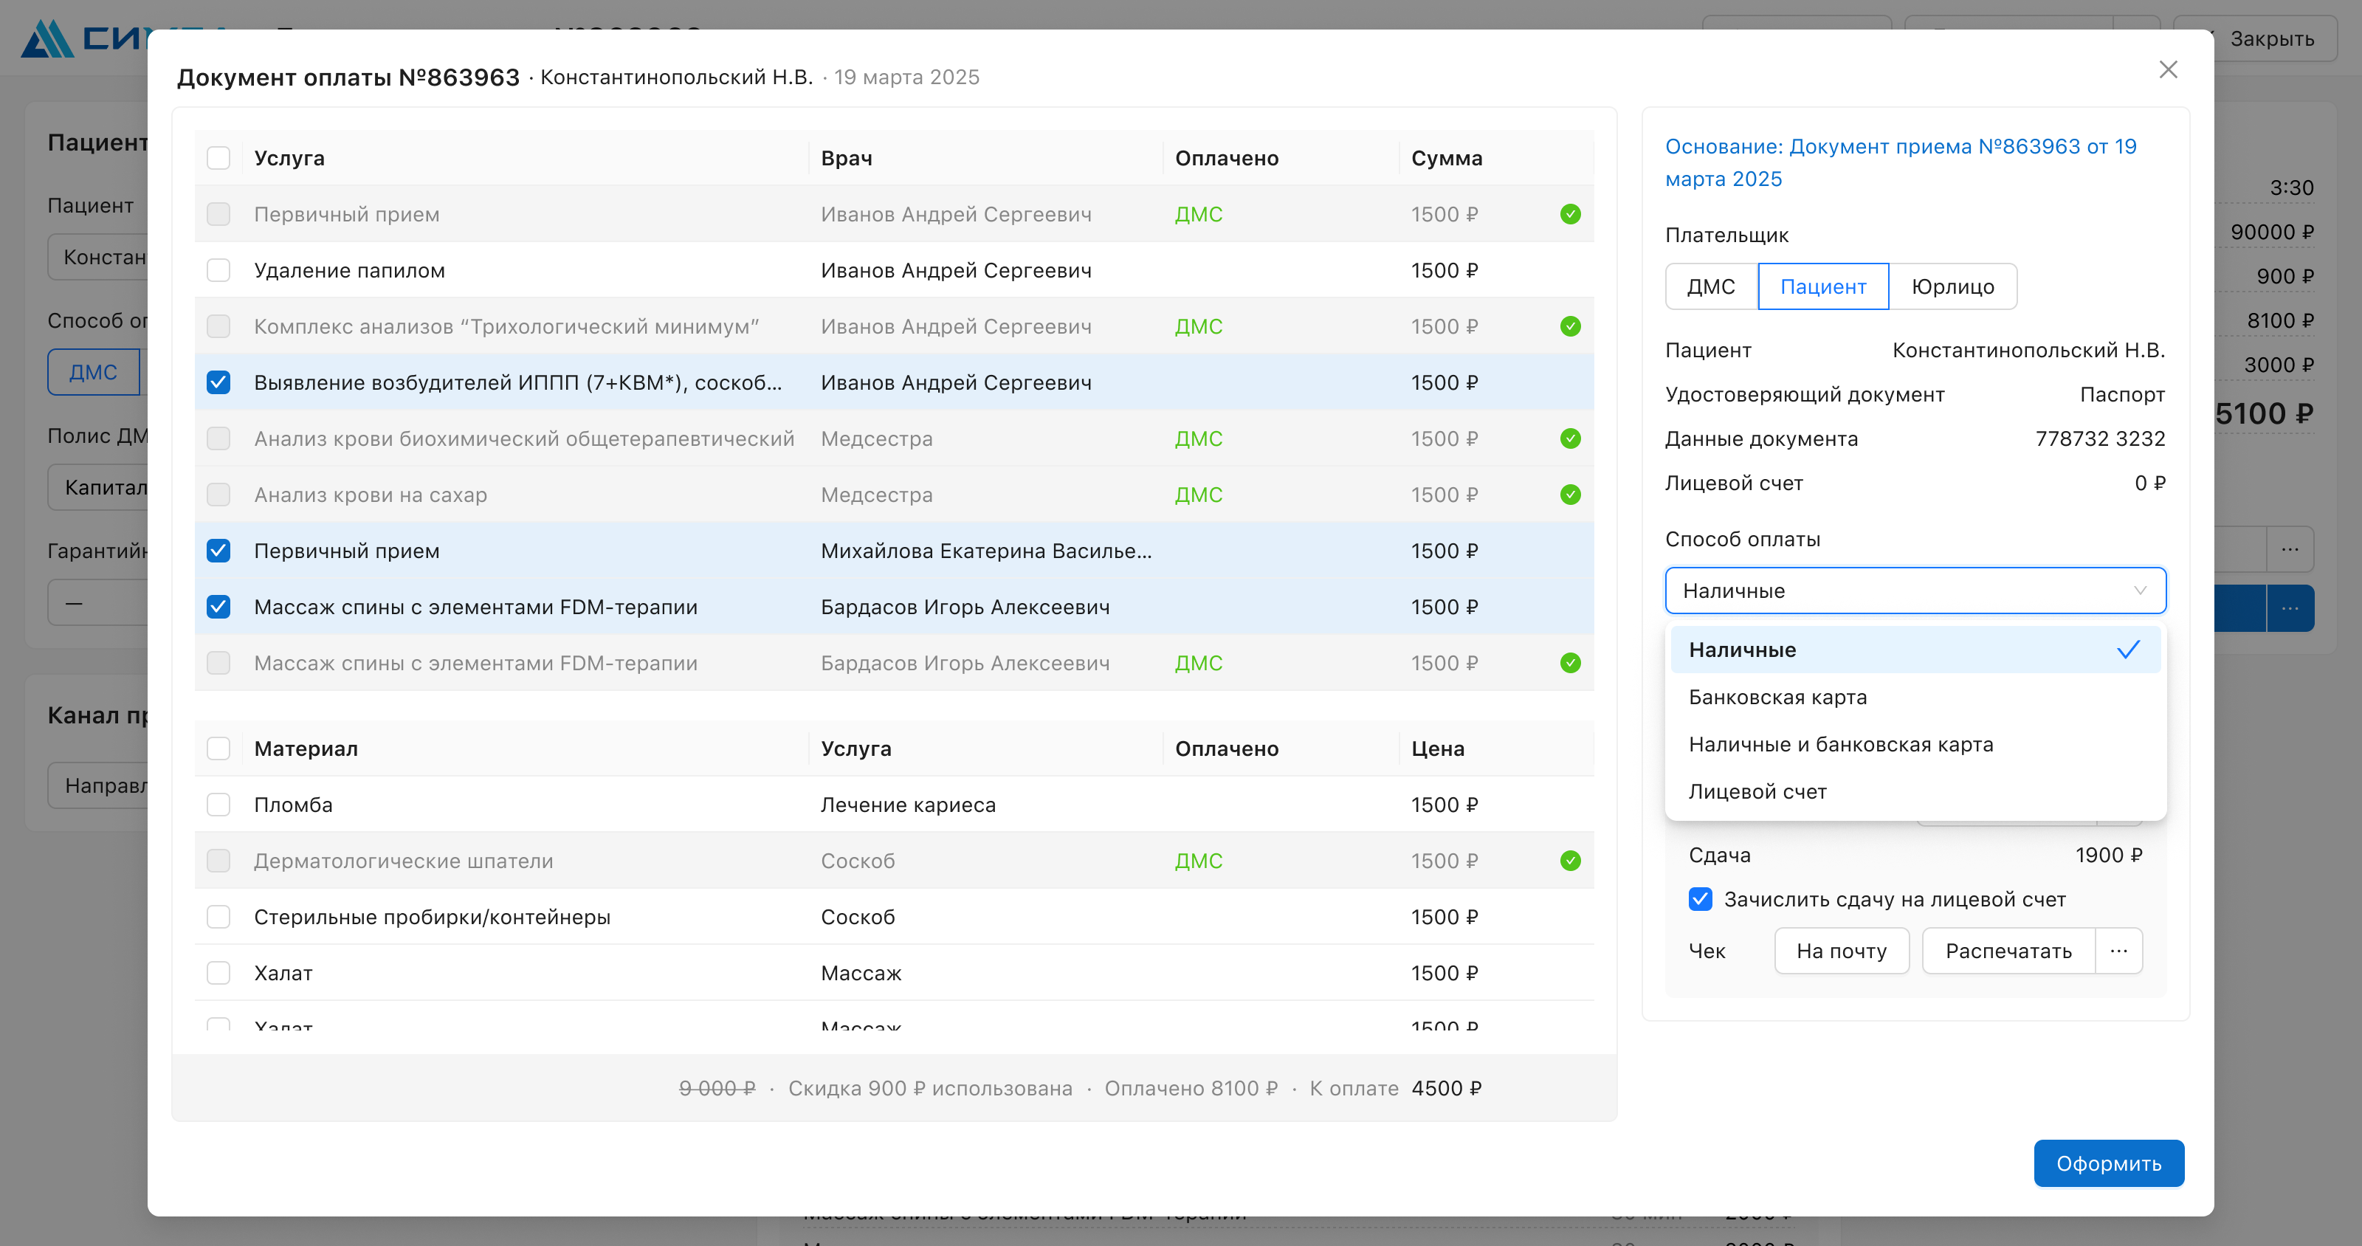Click green paid checkmark on Комплекс анализов row

point(1570,326)
